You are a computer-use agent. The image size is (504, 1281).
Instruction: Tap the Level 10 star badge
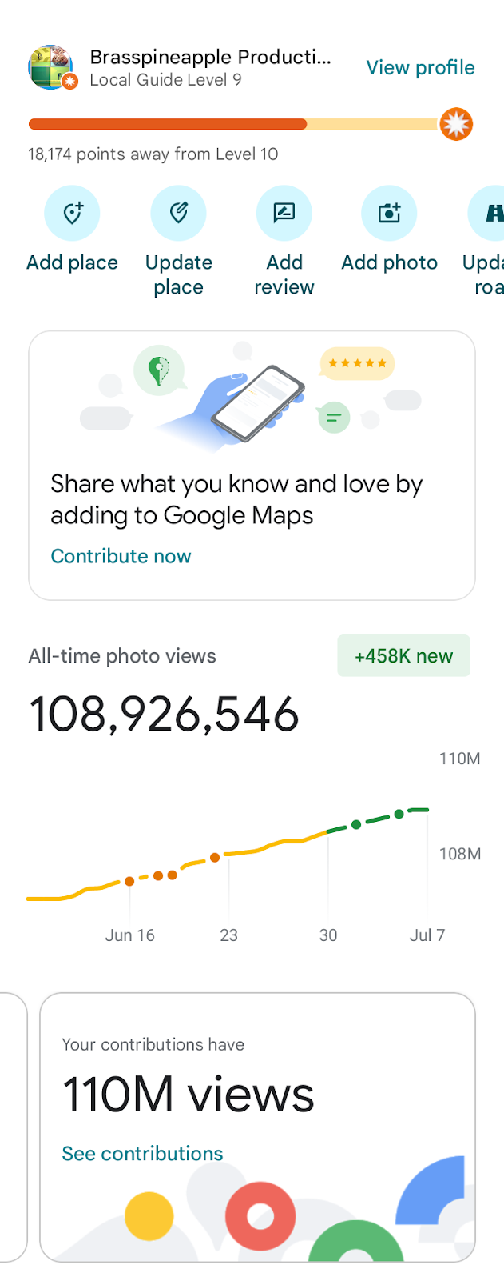[456, 124]
